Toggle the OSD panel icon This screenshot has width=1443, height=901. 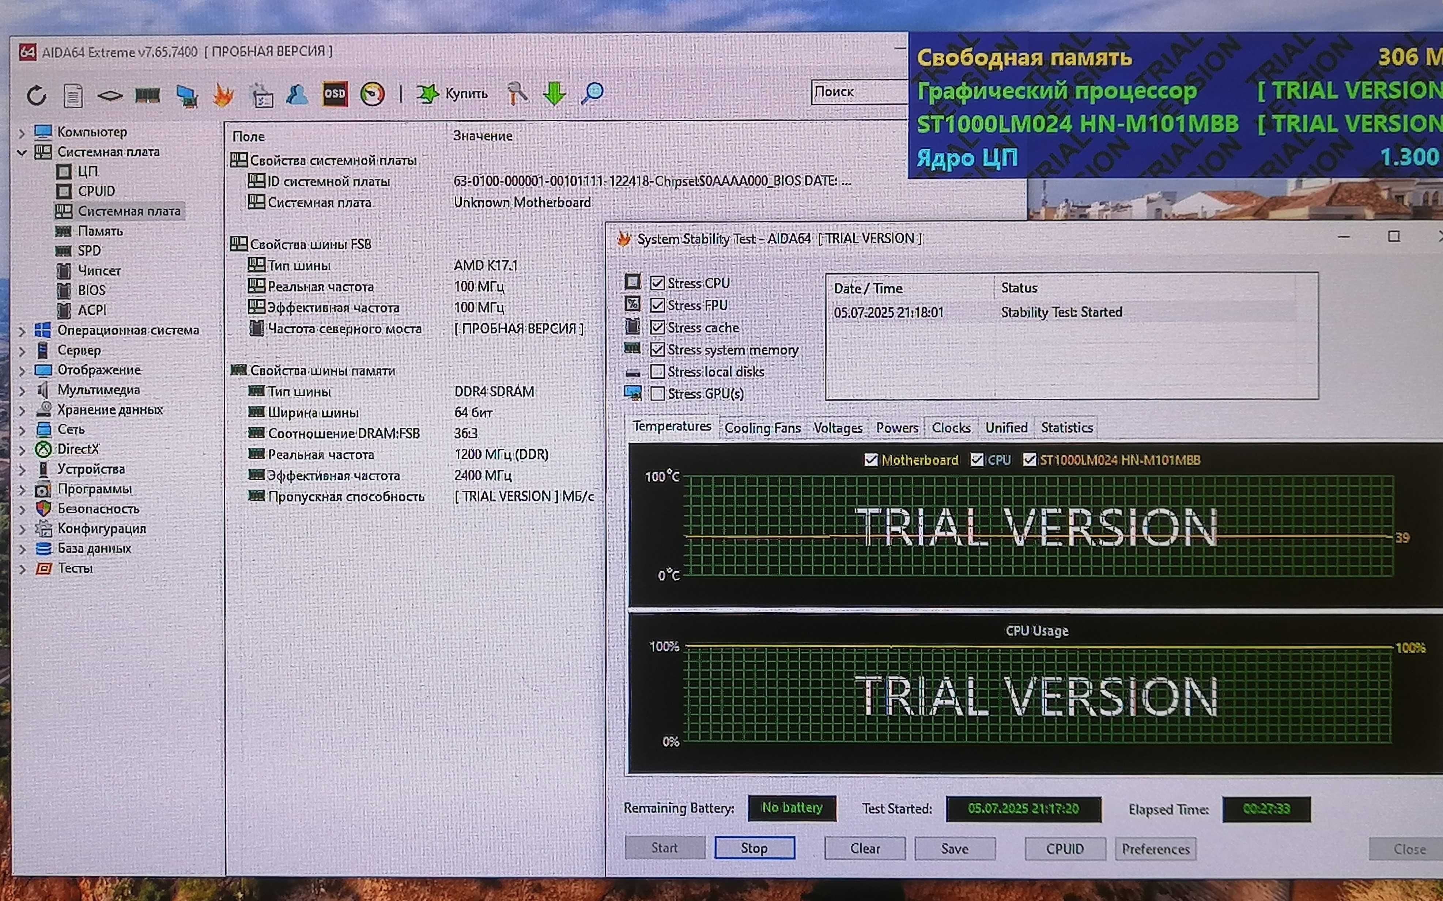(x=335, y=94)
